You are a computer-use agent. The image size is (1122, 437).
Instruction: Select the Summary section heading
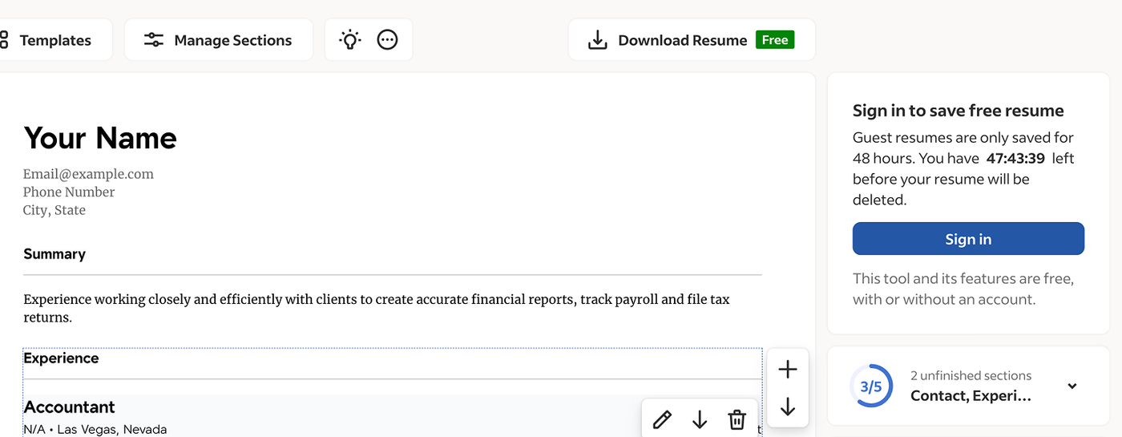54,254
